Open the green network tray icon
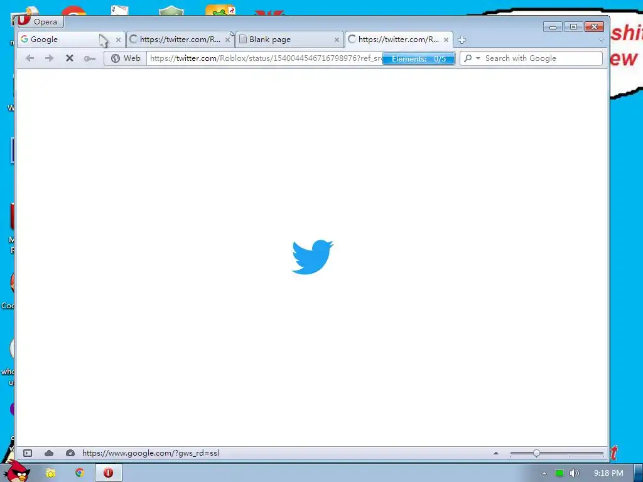This screenshot has height=482, width=643. 559,473
